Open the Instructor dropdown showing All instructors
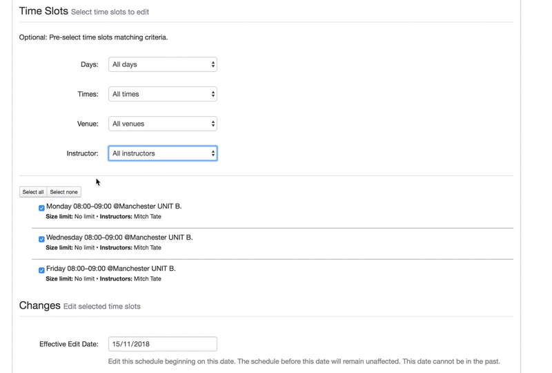 163,153
